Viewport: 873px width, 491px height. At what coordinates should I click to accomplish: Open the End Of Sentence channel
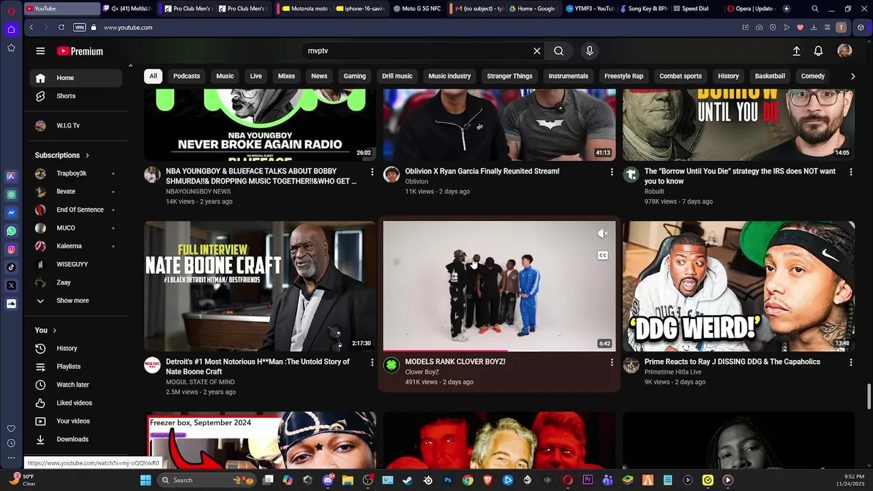pyautogui.click(x=76, y=210)
